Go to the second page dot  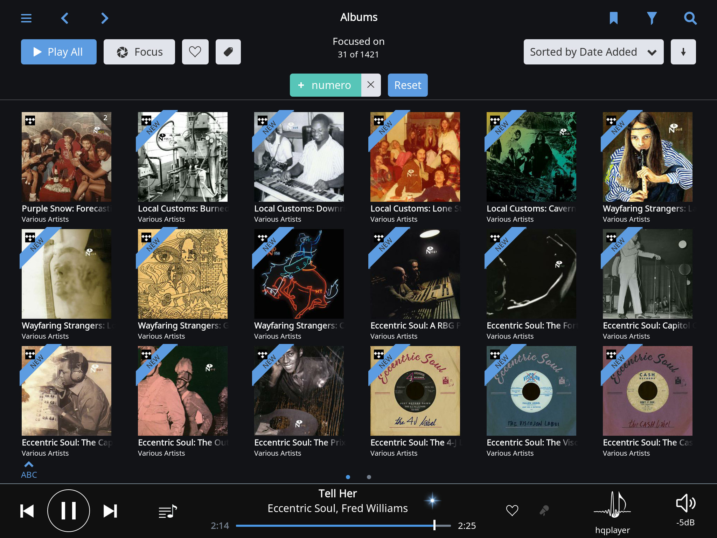point(369,477)
